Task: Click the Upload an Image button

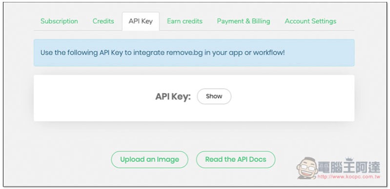Action: tap(149, 159)
